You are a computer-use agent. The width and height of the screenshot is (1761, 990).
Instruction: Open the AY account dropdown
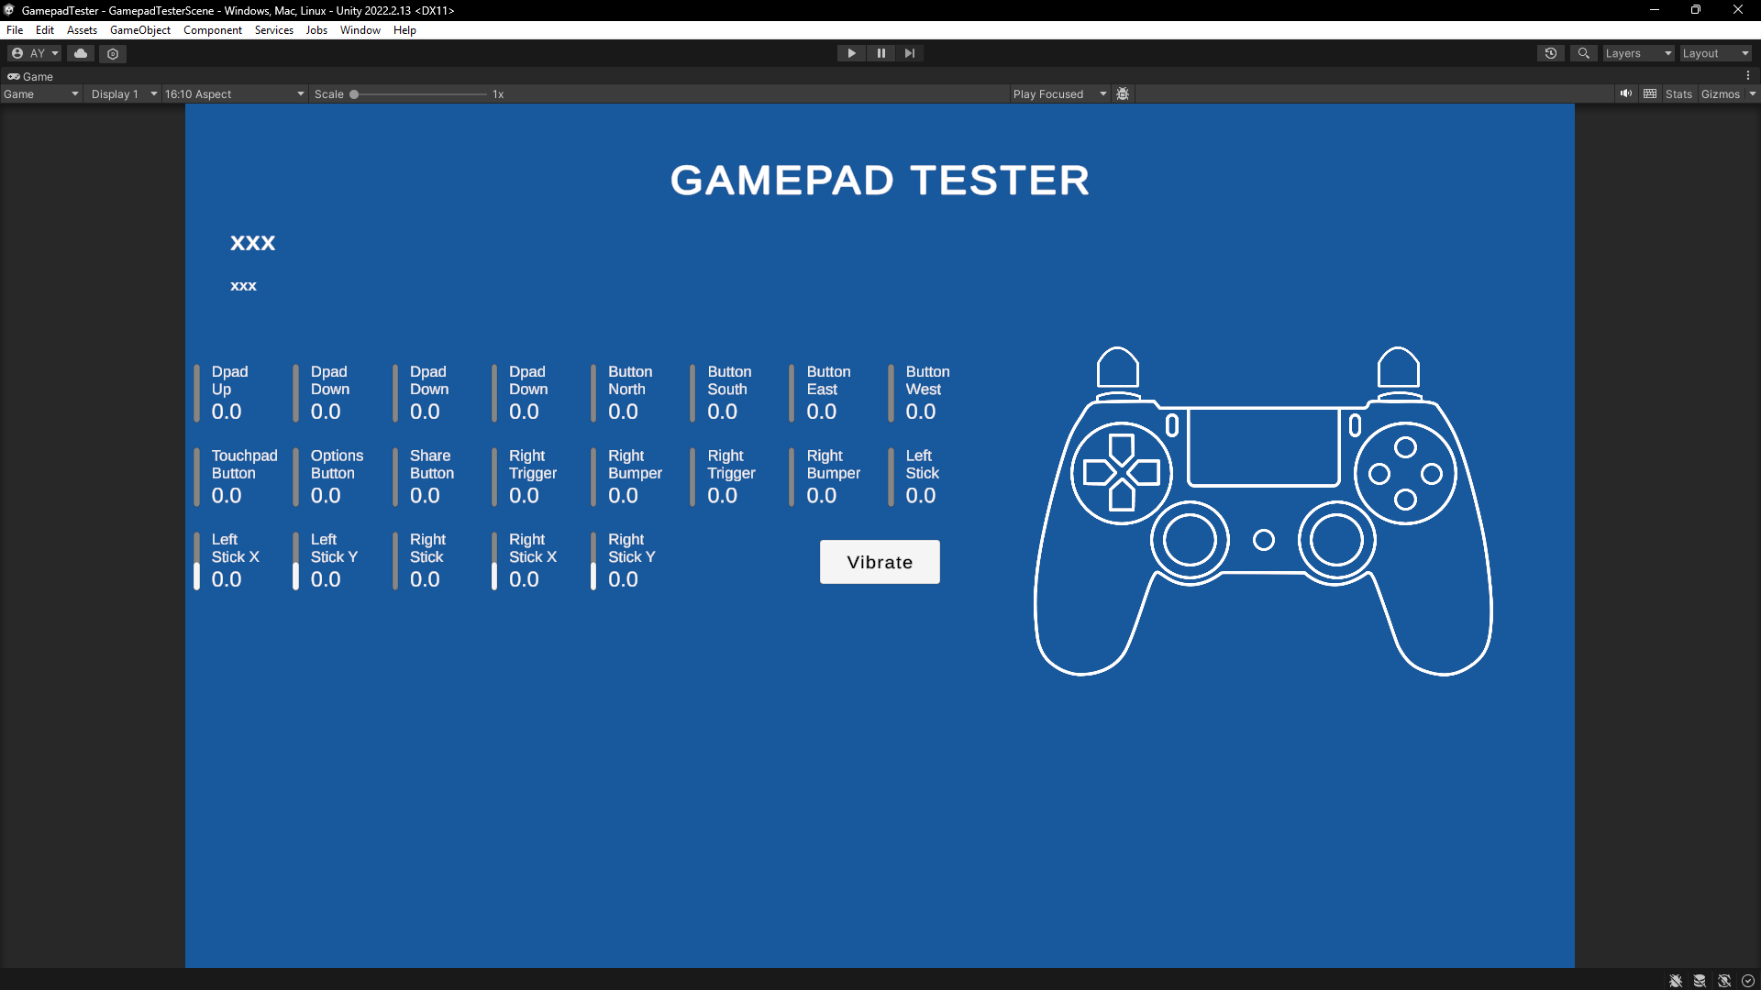click(x=35, y=53)
